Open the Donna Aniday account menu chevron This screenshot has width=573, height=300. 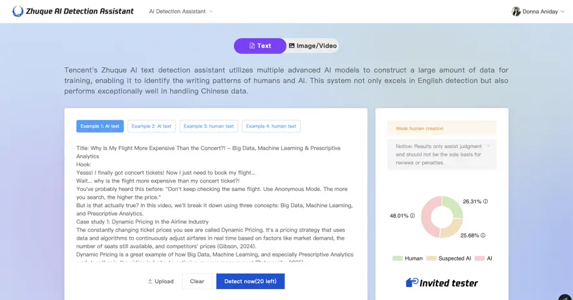563,12
